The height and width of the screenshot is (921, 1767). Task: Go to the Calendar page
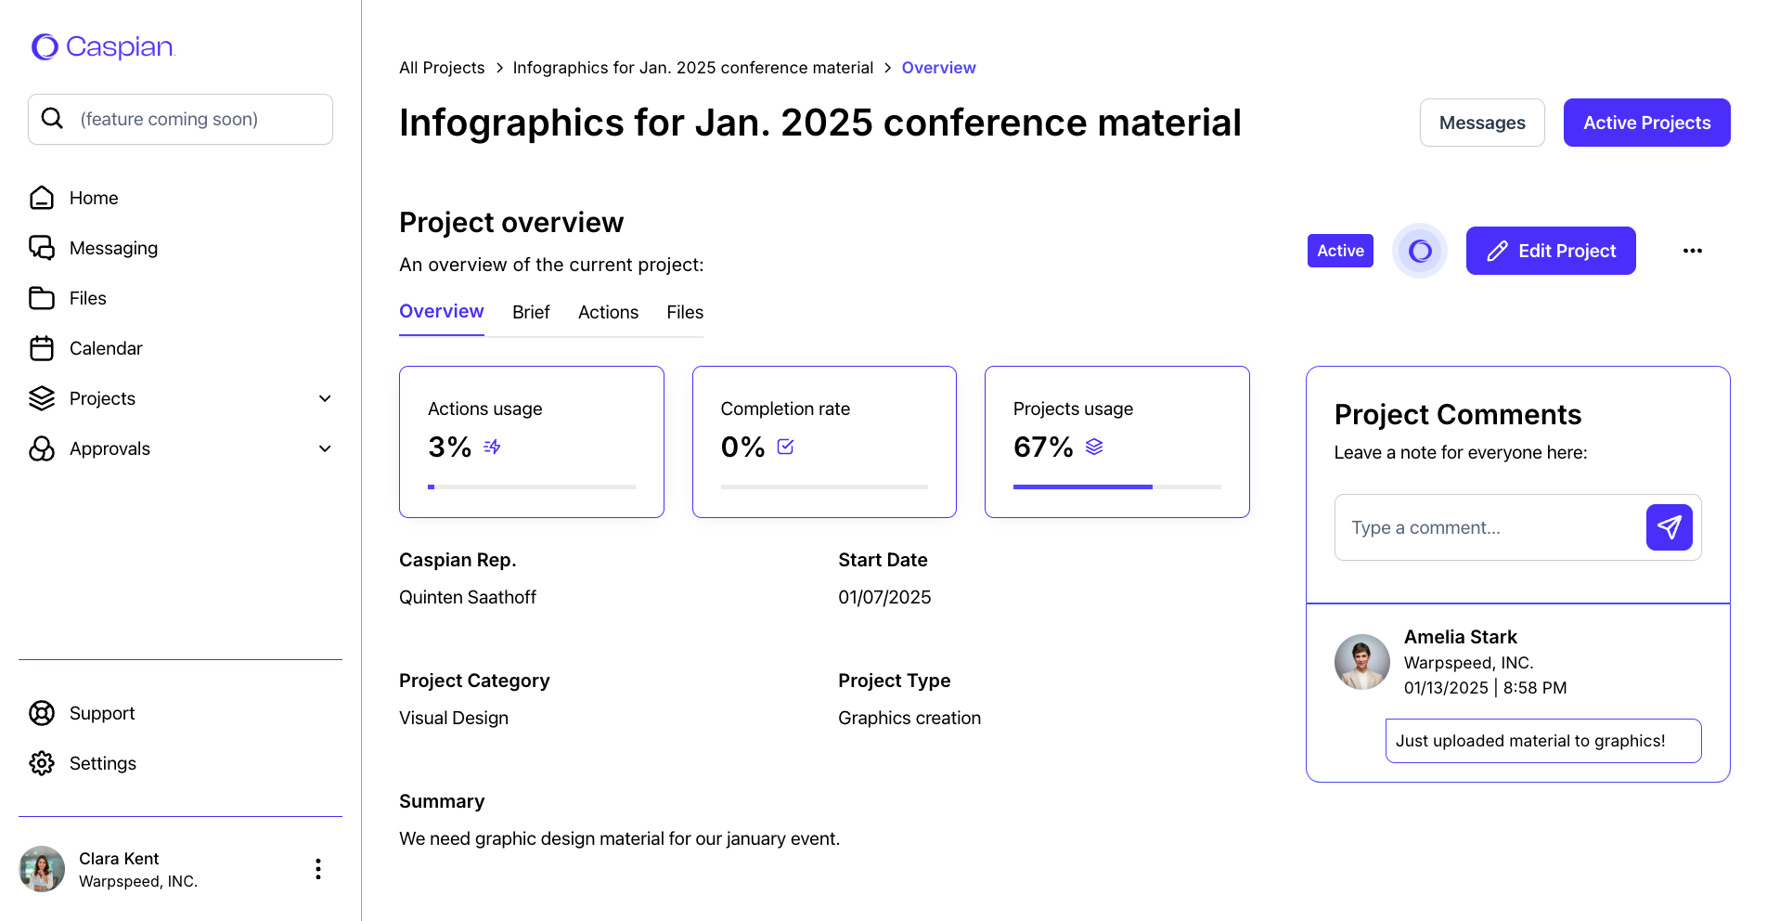pos(105,348)
